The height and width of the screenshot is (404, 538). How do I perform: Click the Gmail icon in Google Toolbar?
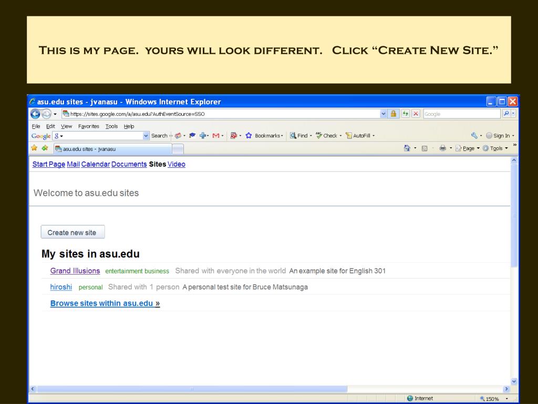tap(216, 136)
